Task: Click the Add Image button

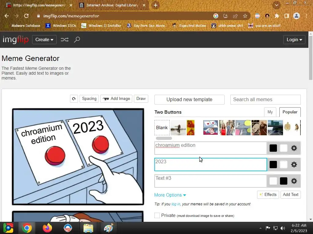Action: click(x=116, y=99)
